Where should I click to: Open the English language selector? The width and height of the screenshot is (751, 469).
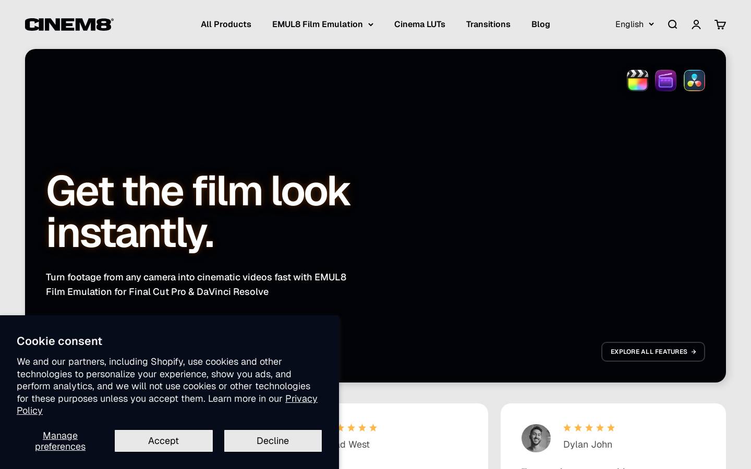tap(634, 24)
